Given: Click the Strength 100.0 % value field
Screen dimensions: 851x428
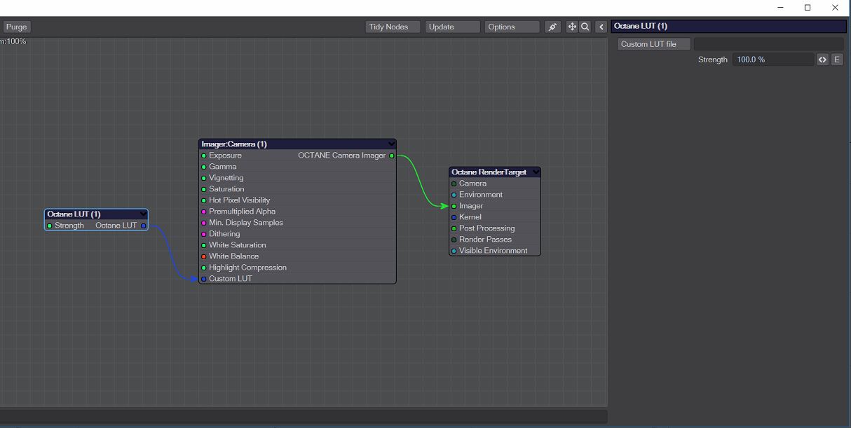Looking at the screenshot, I should coord(773,60).
